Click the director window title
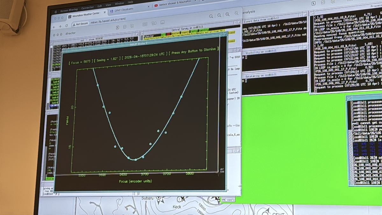The image size is (382, 215). click(x=71, y=33)
